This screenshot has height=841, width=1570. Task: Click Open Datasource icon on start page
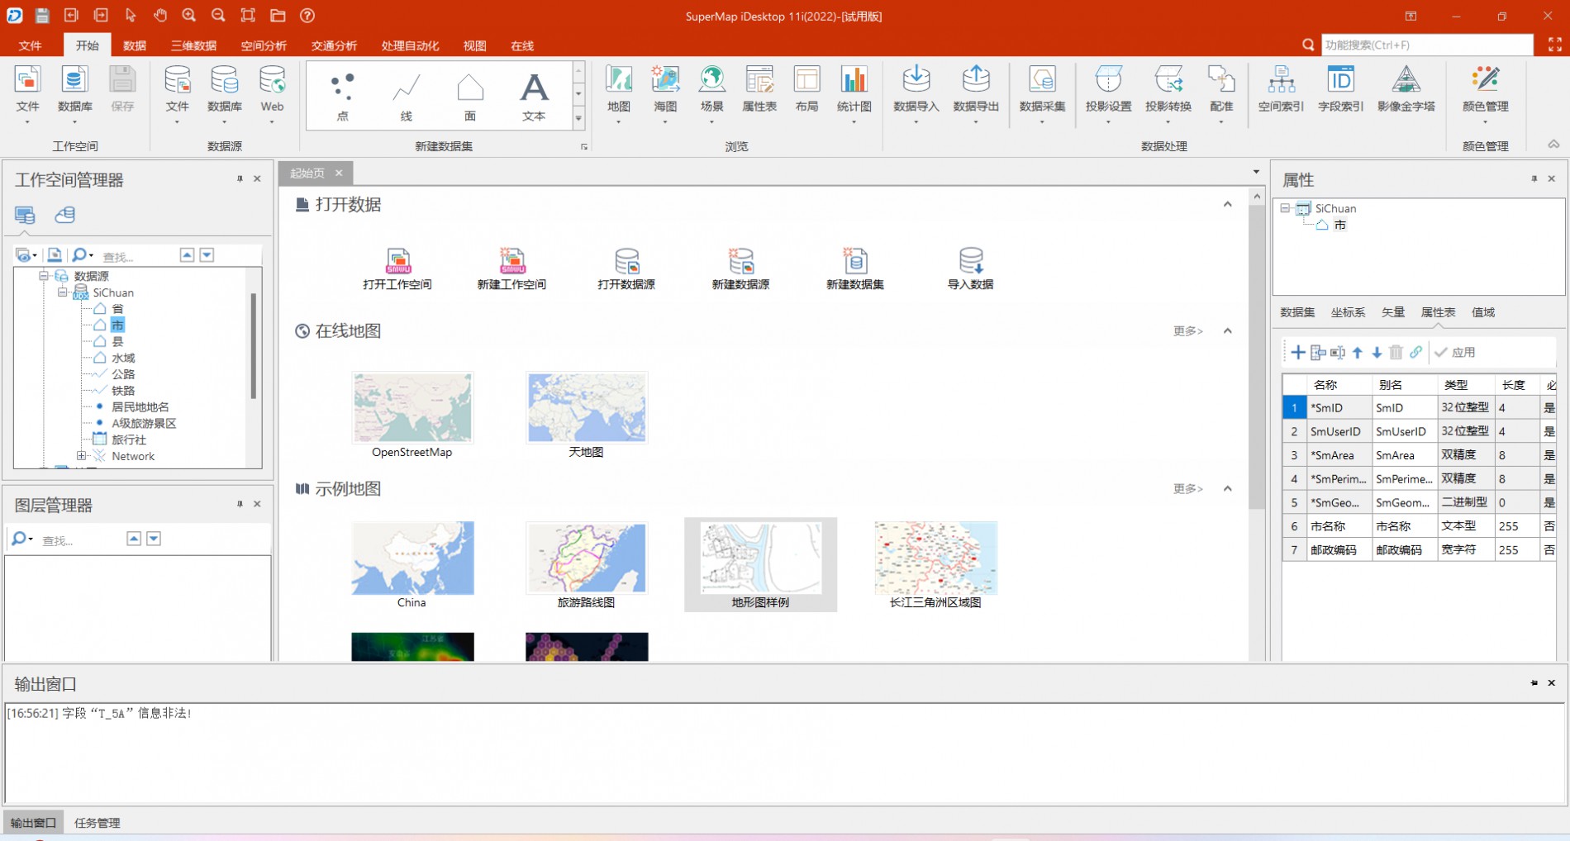626,261
